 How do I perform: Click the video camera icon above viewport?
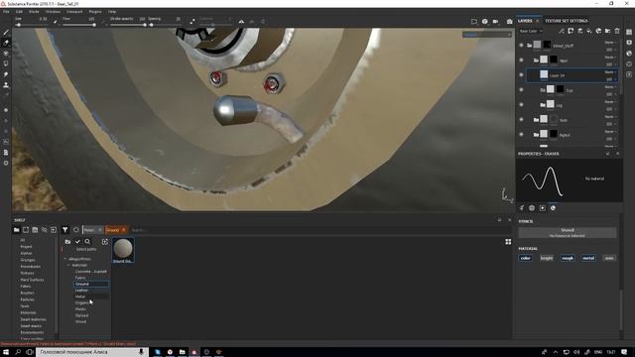coord(496,21)
